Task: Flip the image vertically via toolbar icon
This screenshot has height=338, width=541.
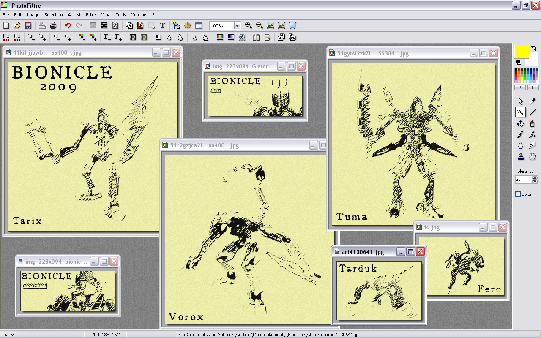Action: tap(267, 38)
